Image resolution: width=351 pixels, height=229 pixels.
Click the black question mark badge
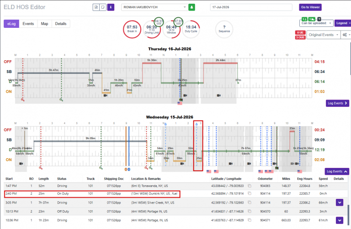click(319, 19)
